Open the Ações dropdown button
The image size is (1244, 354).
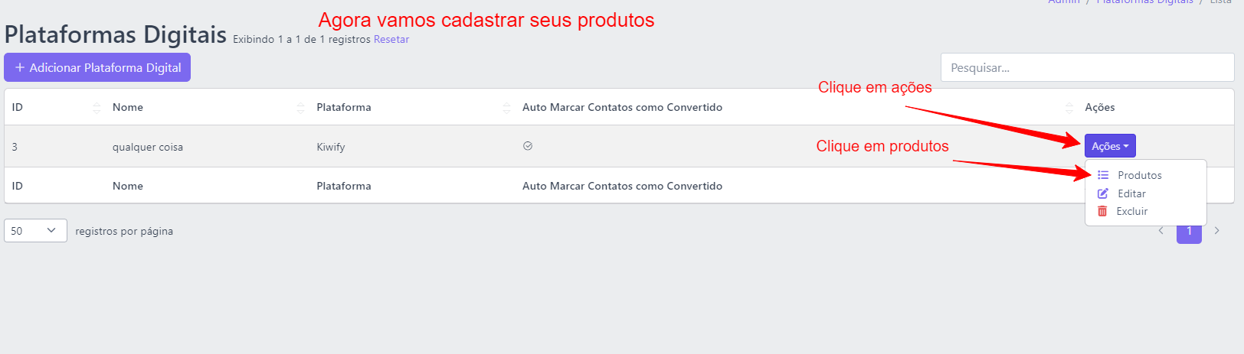pos(1110,146)
